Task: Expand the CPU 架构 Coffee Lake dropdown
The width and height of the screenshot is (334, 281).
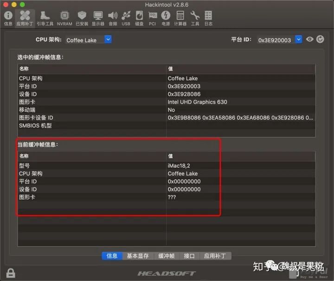Action: click(108, 39)
